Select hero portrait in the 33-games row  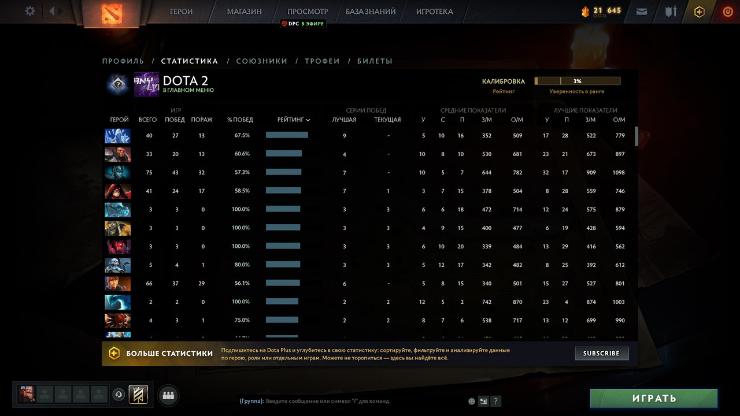coord(117,154)
